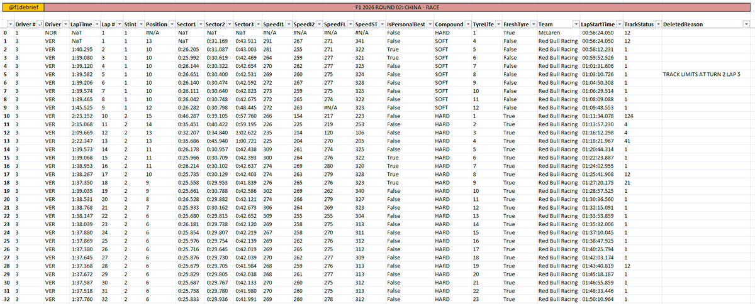The width and height of the screenshot is (755, 304).
Task: Select lap time 2:22.347
Action: pos(82,142)
